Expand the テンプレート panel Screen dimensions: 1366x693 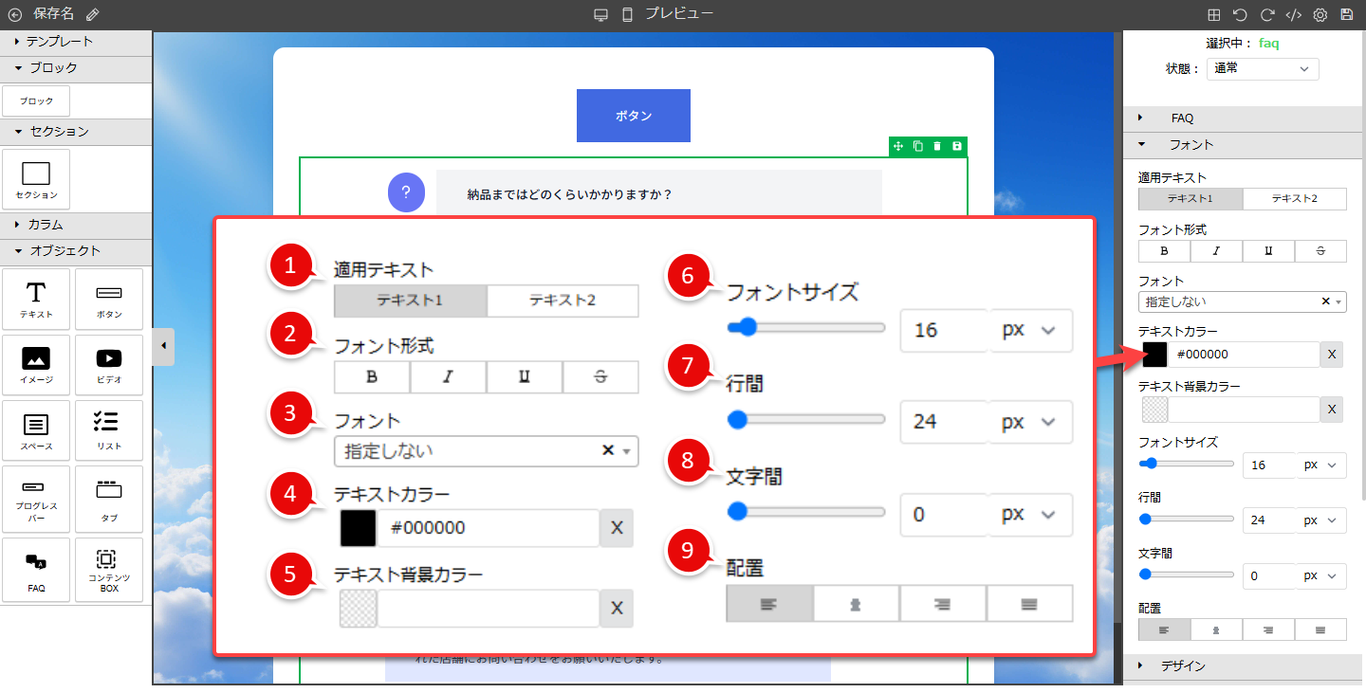[59, 42]
